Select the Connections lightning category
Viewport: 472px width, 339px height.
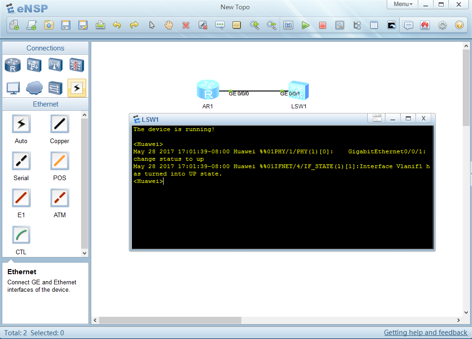pyautogui.click(x=77, y=88)
